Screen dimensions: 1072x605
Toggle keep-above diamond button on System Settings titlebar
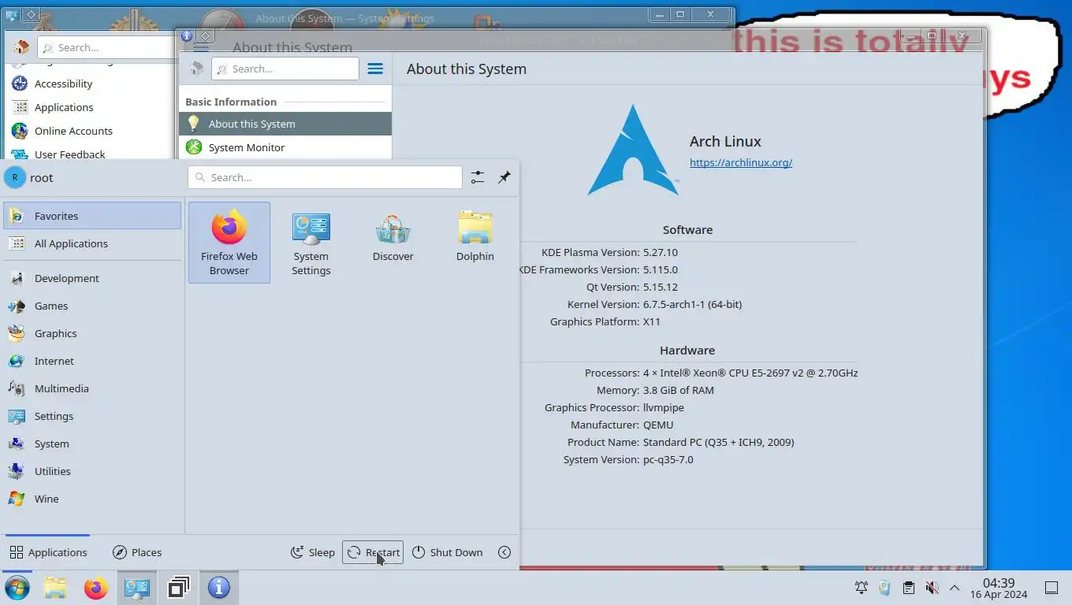pos(30,14)
